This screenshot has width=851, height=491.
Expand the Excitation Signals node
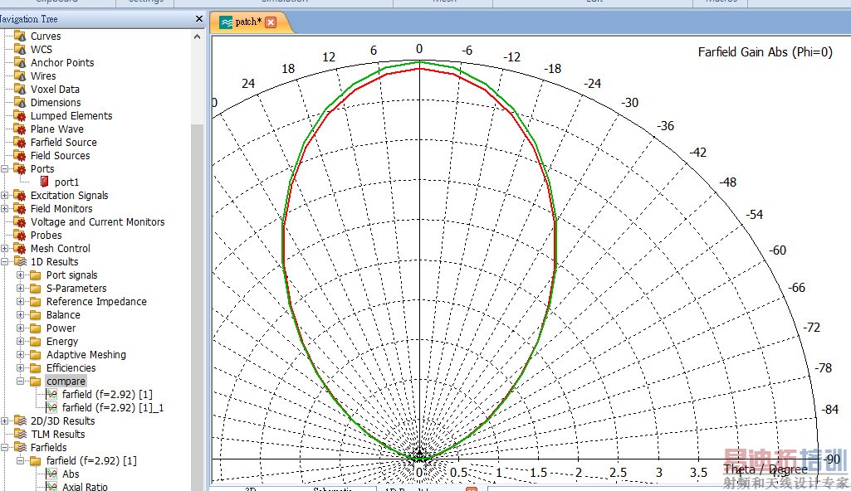point(5,196)
